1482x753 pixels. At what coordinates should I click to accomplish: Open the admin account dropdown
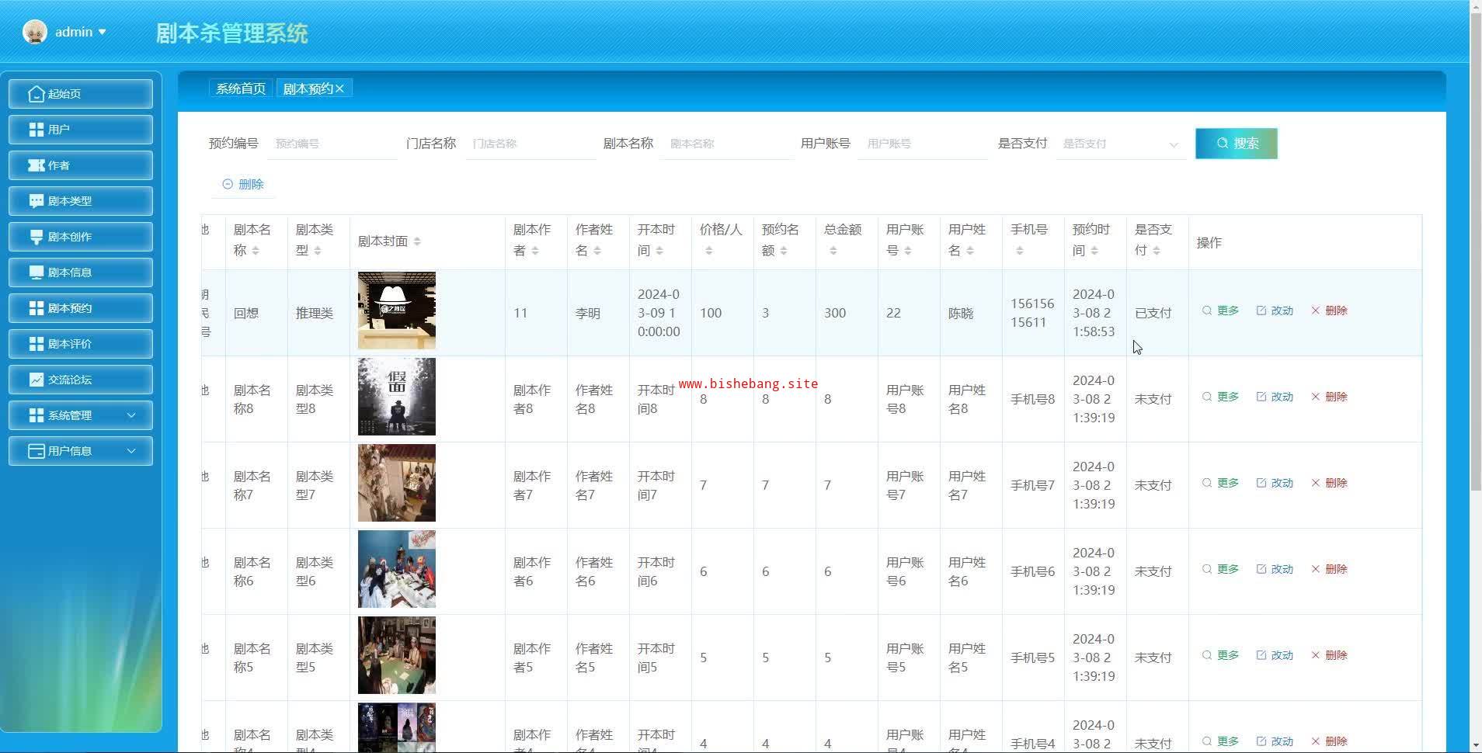coord(80,32)
